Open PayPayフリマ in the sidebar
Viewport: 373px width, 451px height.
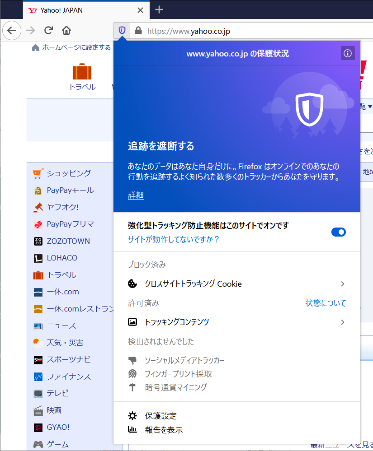pyautogui.click(x=70, y=224)
